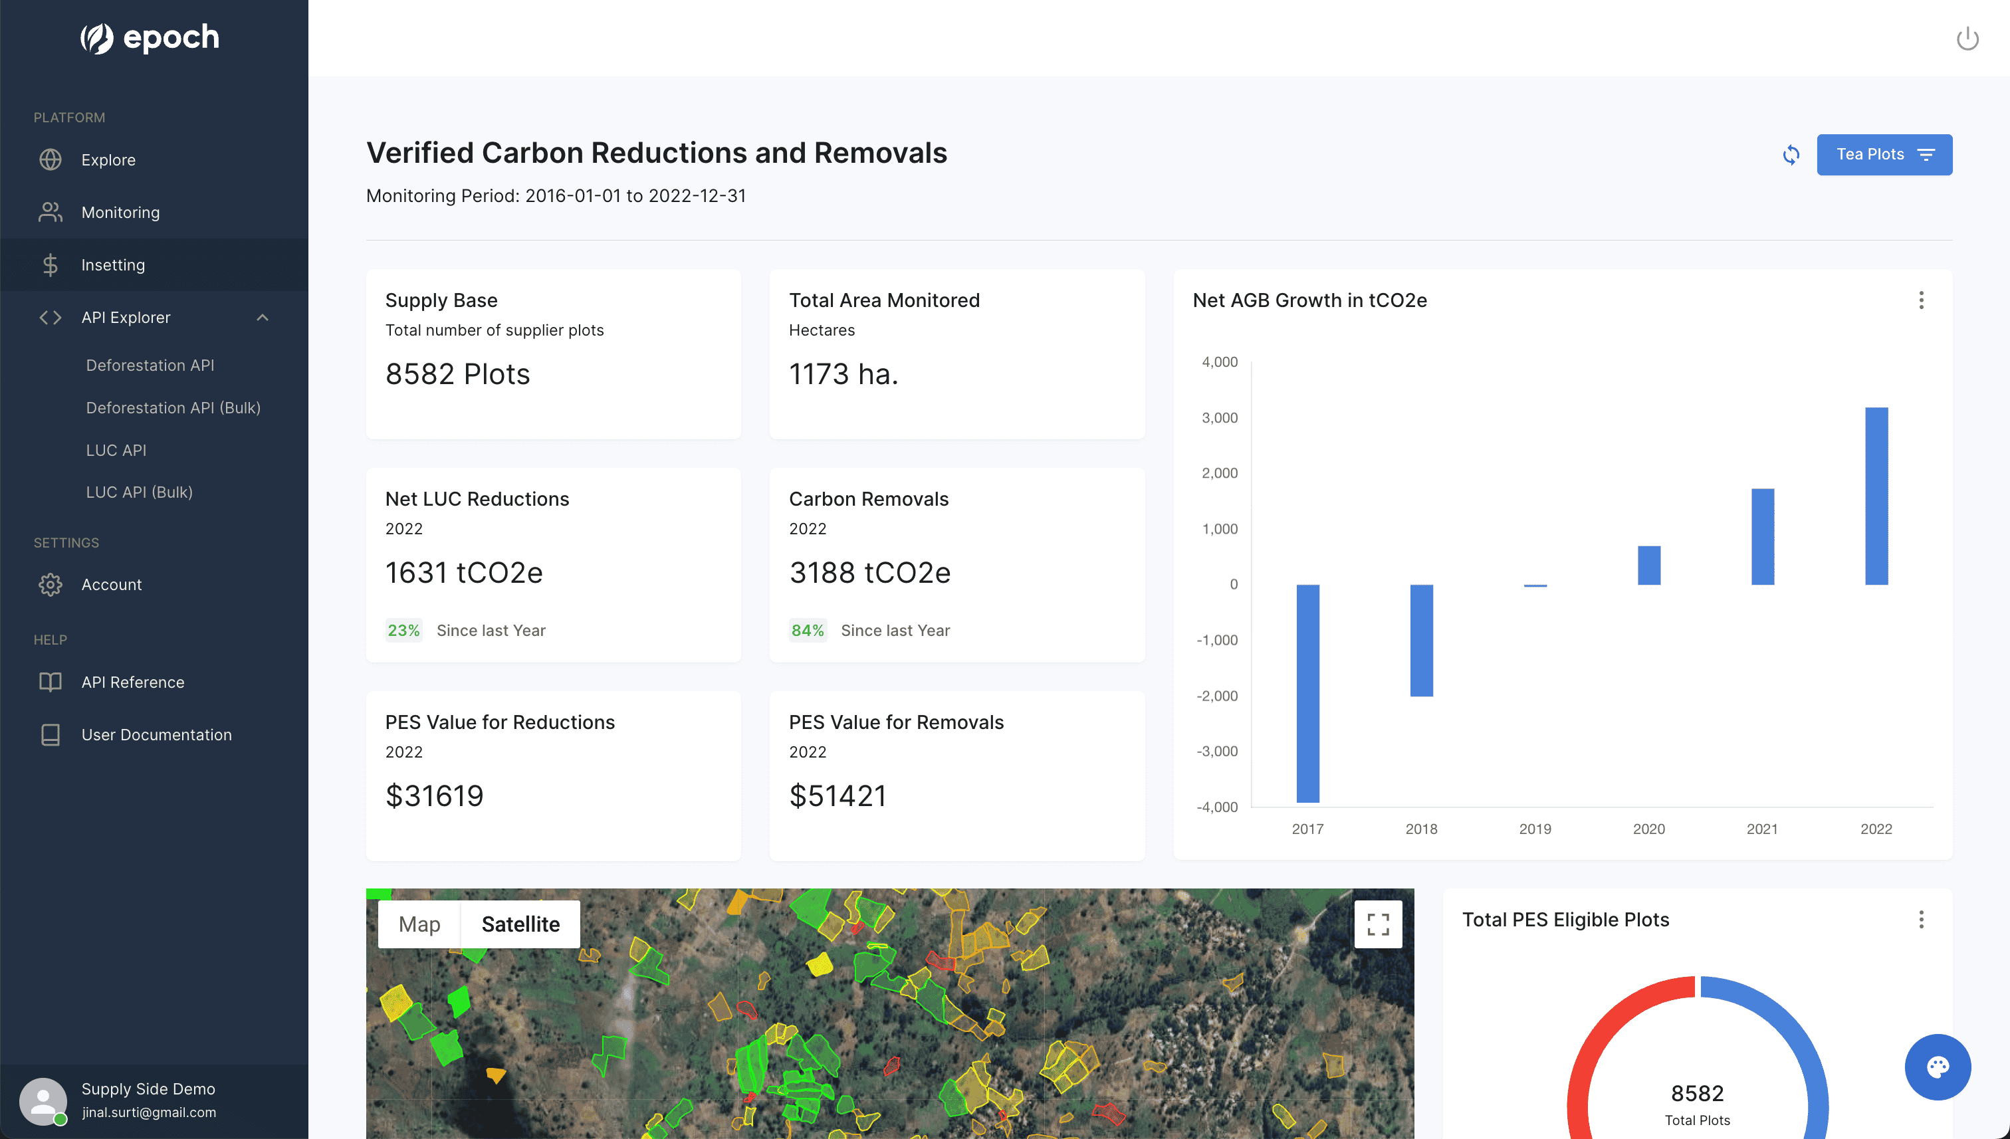Open Total PES Eligible Plots options menu
2010x1139 pixels.
coord(1921,920)
